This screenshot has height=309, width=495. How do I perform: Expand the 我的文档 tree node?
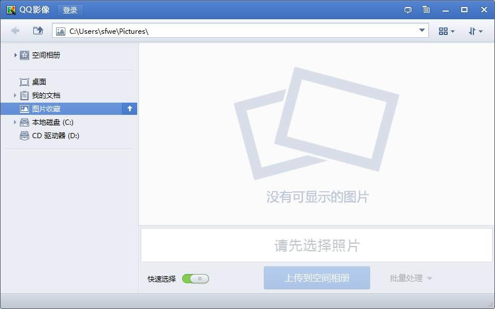(15, 95)
